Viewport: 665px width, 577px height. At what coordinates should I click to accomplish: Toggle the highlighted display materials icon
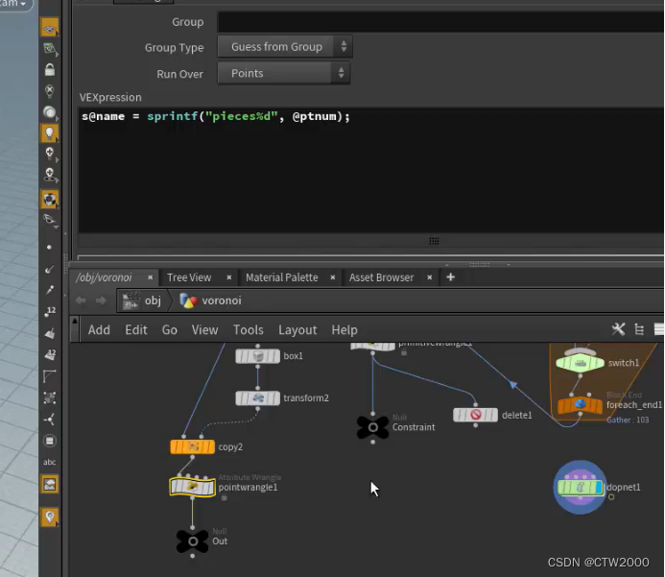click(x=49, y=199)
